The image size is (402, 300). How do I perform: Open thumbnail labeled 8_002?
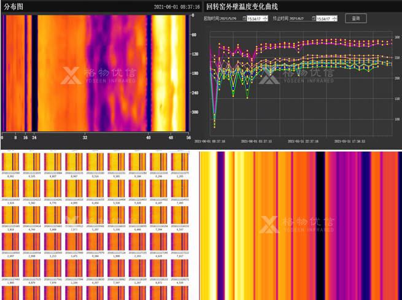[x=10, y=162]
